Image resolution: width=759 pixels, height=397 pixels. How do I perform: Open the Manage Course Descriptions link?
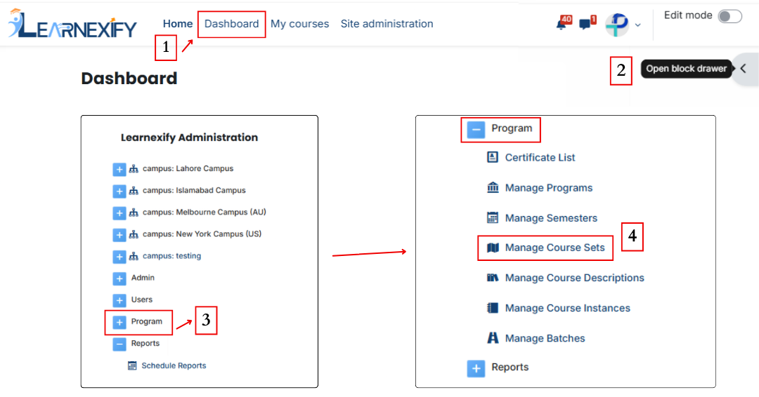575,278
